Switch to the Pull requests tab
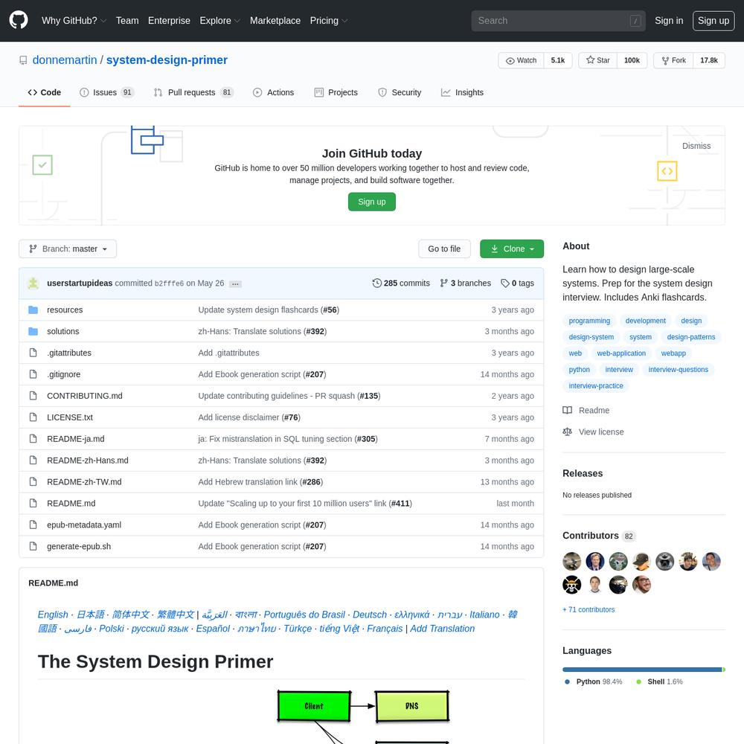This screenshot has height=744, width=744. 193,92
